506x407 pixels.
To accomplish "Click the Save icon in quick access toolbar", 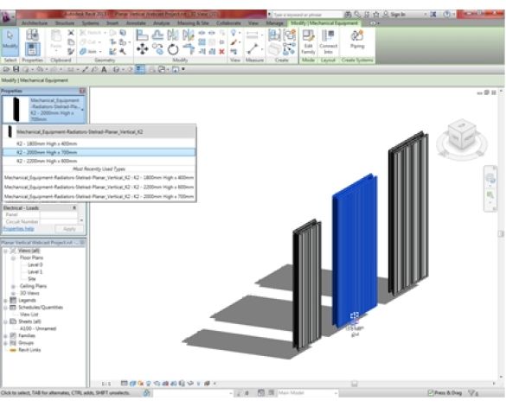I will (16, 69).
